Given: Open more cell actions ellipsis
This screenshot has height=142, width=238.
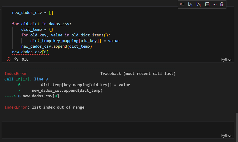Looking at the screenshot, I should (215, 4).
